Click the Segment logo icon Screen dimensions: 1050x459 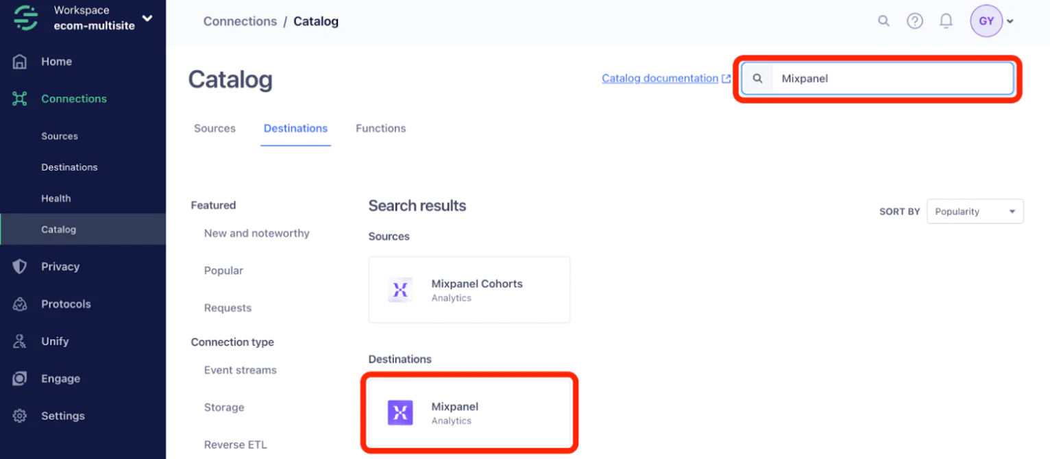point(25,18)
